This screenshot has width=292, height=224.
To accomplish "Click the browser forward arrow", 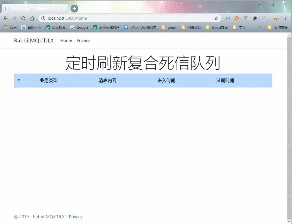I will 14,18.
